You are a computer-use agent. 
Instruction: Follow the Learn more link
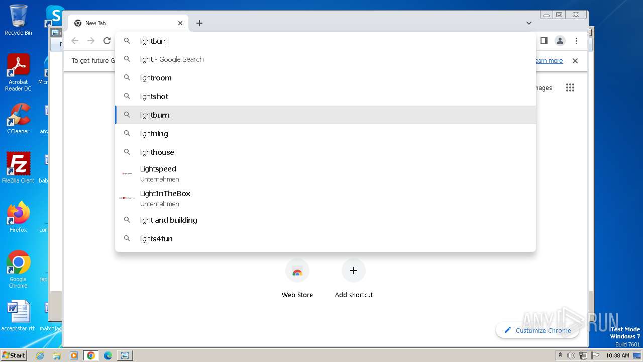click(549, 61)
